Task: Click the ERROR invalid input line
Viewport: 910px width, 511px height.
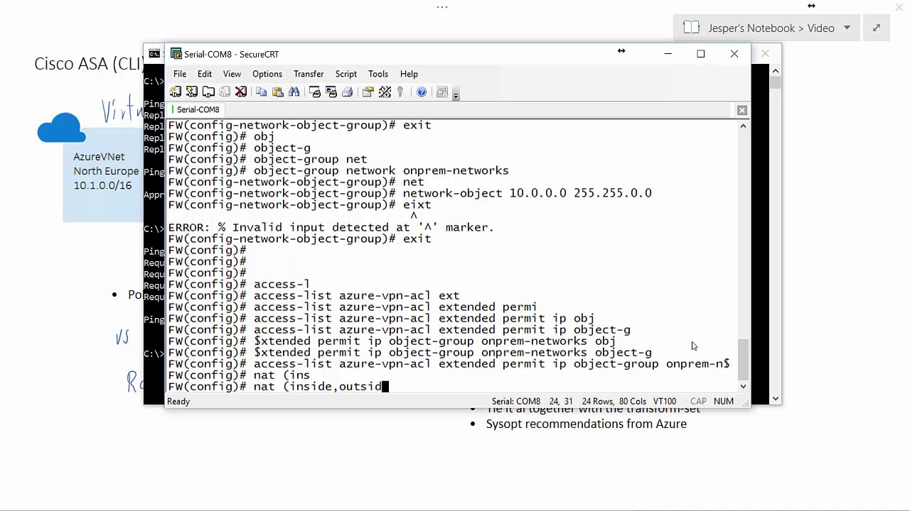Action: 331,227
